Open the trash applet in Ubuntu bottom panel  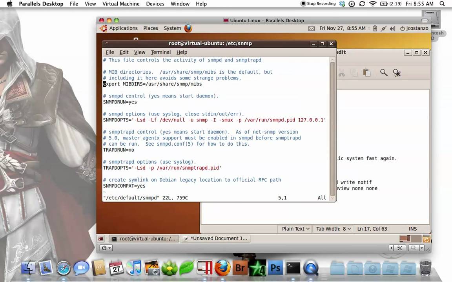[426, 239]
